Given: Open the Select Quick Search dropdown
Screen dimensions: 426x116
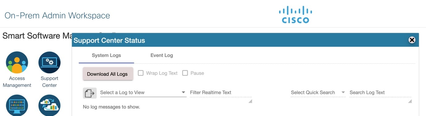Looking at the screenshot, I should tap(318, 92).
